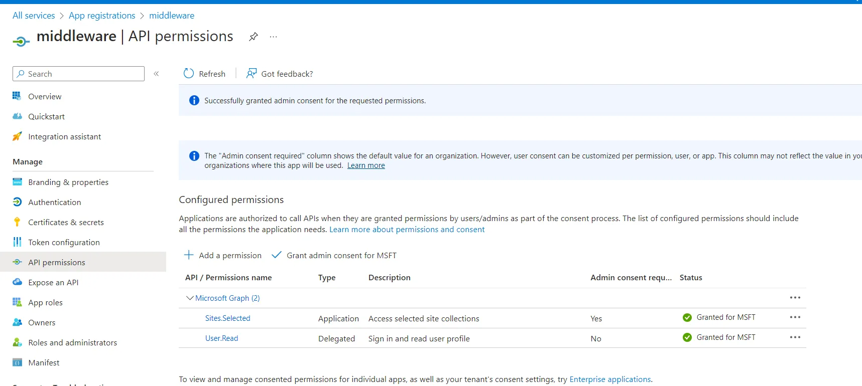
Task: Click the info icon in the Admin consent notice
Action: [x=194, y=156]
